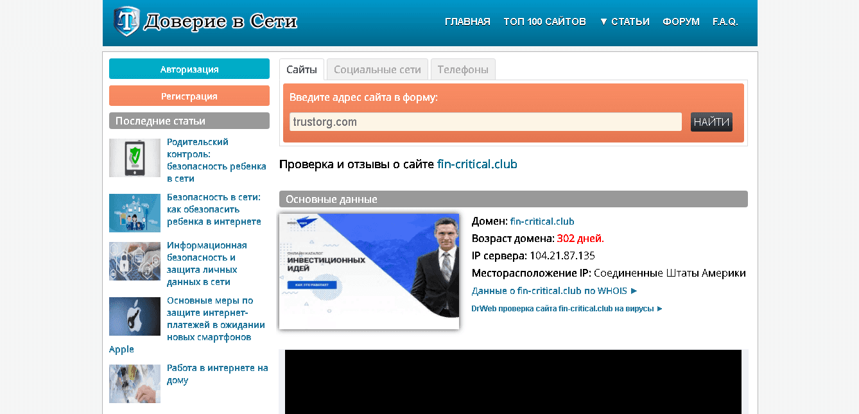Expand the СТАТЬИ dropdown menu
859x414 pixels.
pyautogui.click(x=624, y=21)
